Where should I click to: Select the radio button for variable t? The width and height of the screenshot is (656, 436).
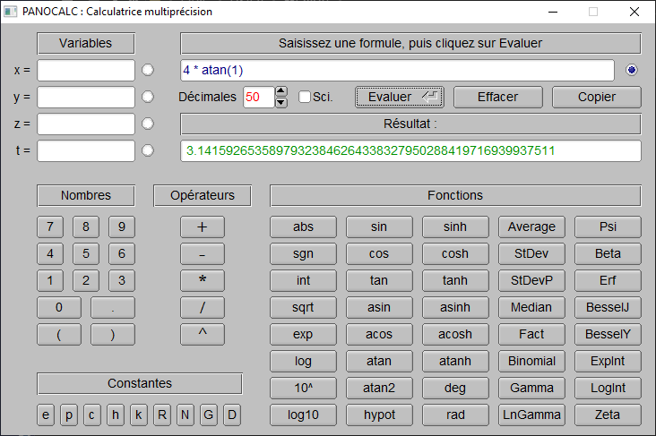coord(149,150)
